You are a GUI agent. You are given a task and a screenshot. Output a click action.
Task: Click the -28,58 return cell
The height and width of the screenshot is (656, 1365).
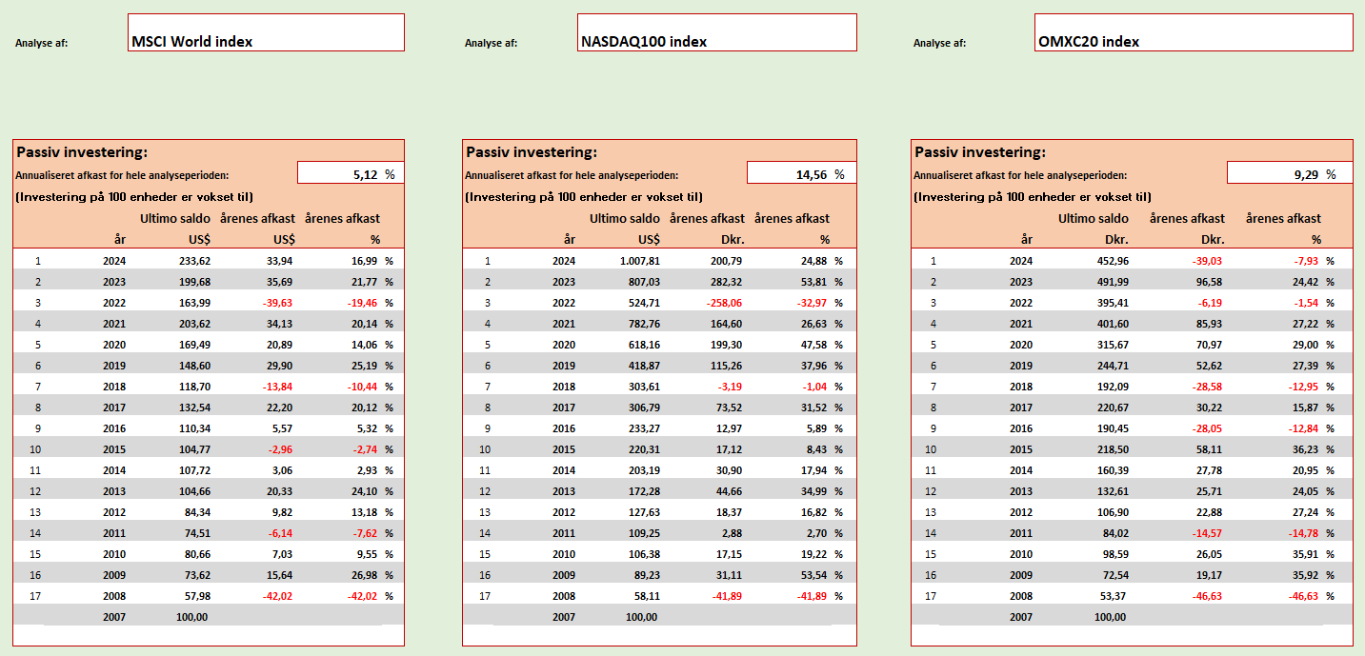(1207, 387)
